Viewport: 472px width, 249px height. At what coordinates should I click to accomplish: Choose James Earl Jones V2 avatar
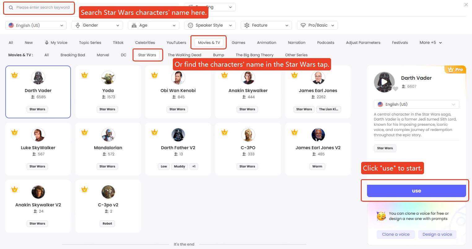point(318,135)
